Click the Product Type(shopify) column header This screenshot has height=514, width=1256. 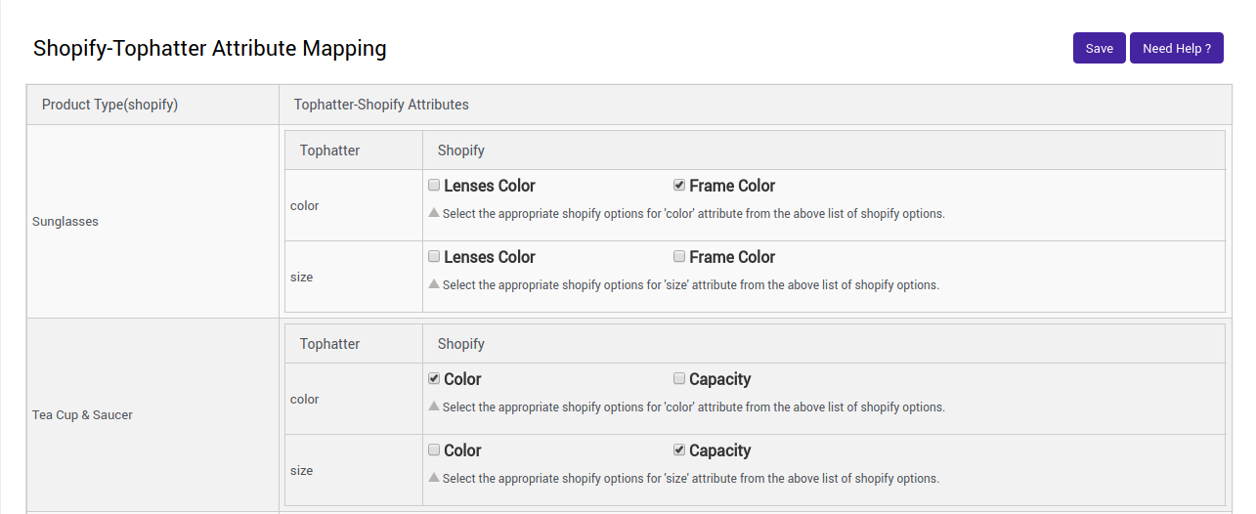(x=109, y=105)
